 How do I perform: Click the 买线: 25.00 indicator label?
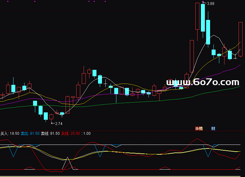[x=70, y=134]
